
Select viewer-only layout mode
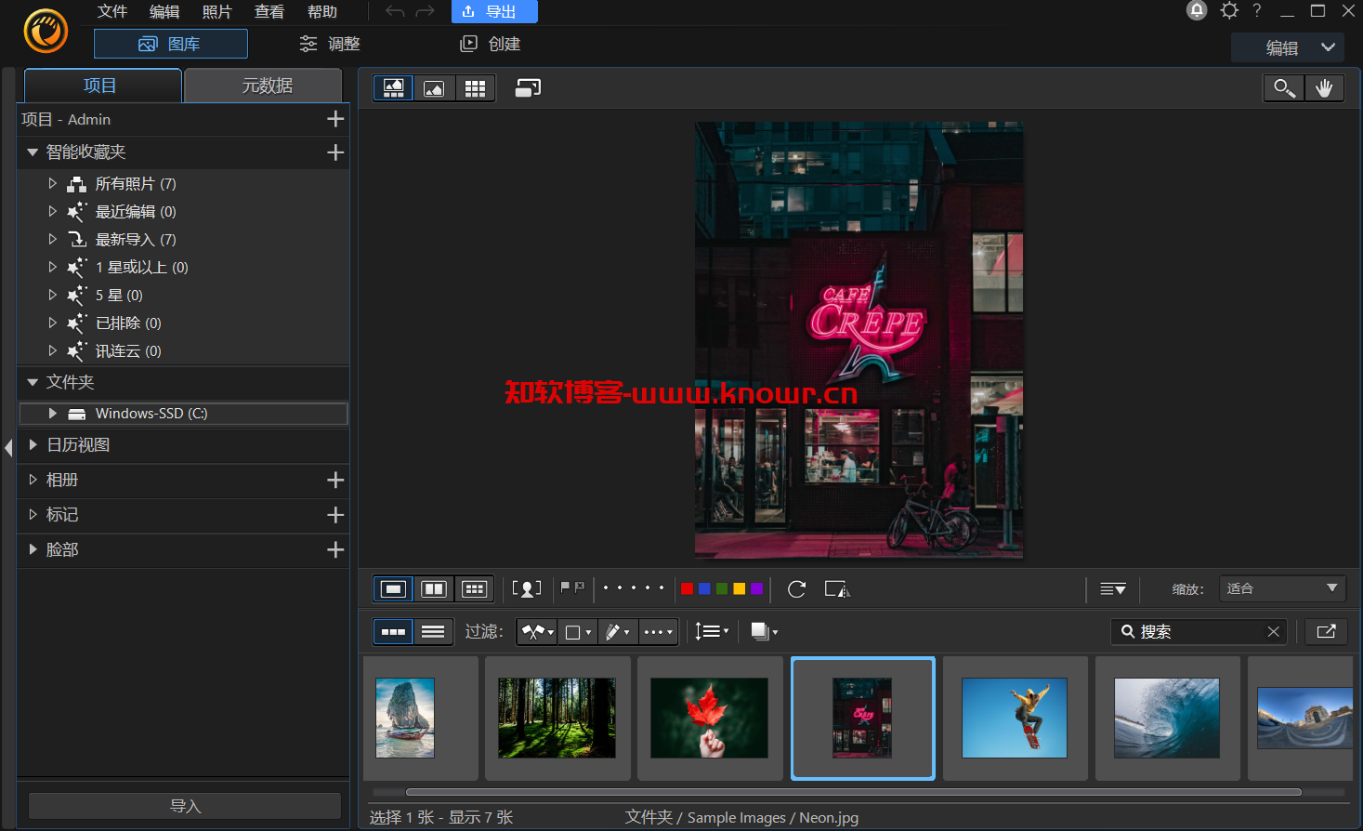[x=434, y=88]
